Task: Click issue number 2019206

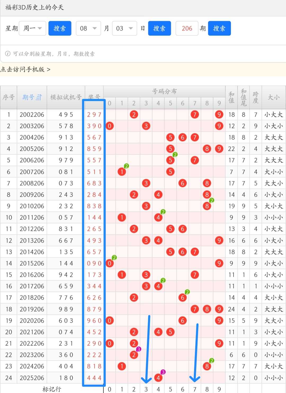Action: (32, 309)
